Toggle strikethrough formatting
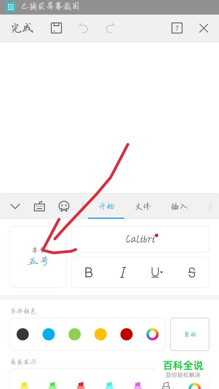Screen dimensions: 219x389 pos(192,272)
